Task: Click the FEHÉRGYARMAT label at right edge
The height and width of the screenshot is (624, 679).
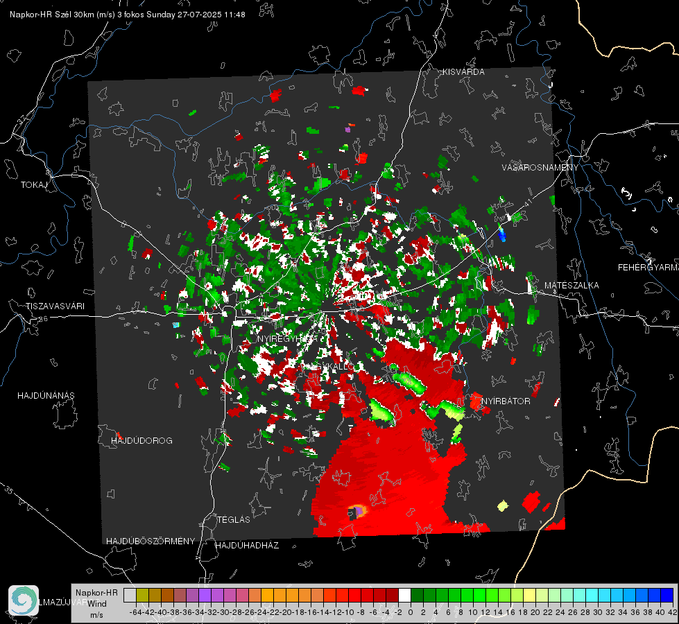Action: [648, 268]
